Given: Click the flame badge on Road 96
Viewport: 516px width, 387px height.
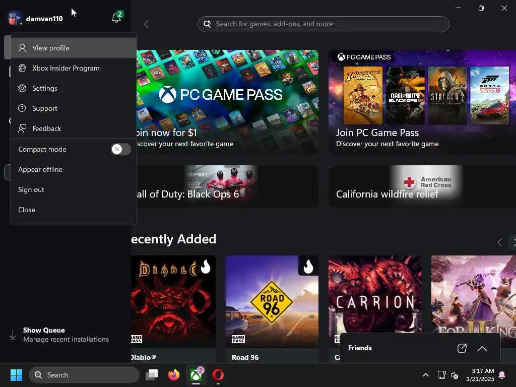Looking at the screenshot, I should coord(308,266).
